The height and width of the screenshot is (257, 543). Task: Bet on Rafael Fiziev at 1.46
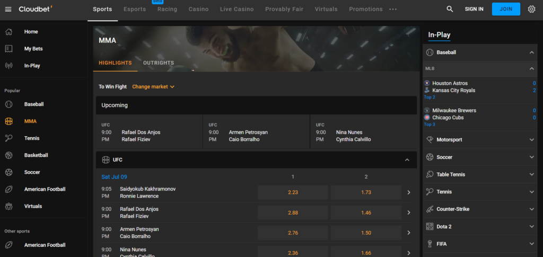pos(366,212)
